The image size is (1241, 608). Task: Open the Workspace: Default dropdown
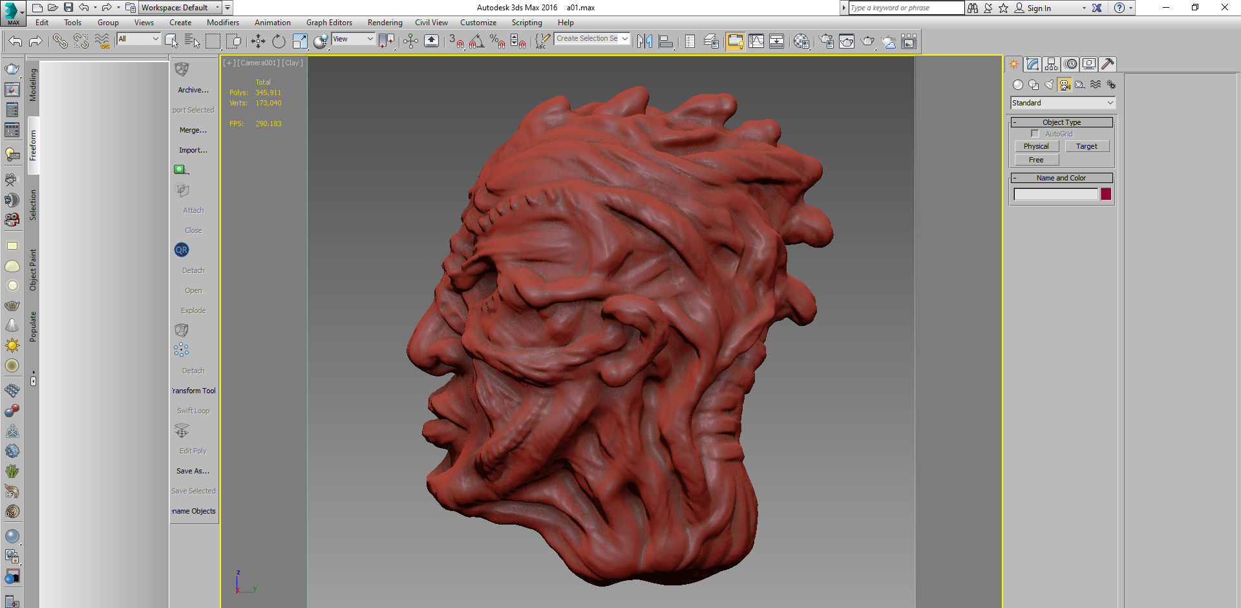point(180,8)
